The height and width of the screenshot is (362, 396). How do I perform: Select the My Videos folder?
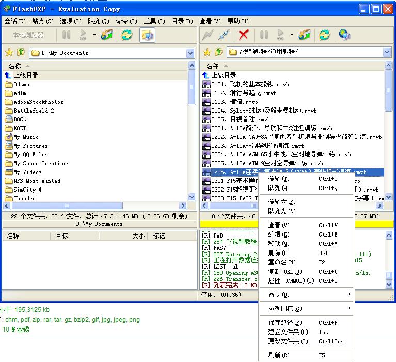pos(23,172)
